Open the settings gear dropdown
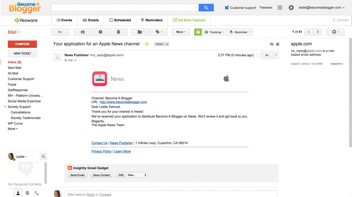 pos(335,32)
